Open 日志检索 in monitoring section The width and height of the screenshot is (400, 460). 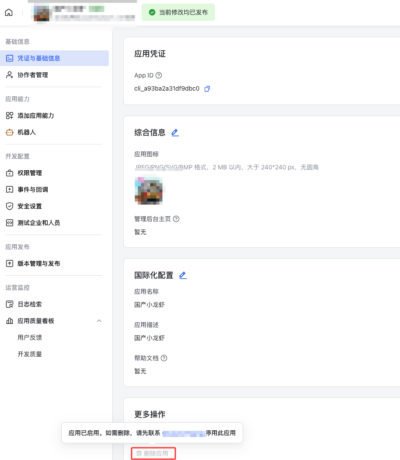tap(29, 304)
